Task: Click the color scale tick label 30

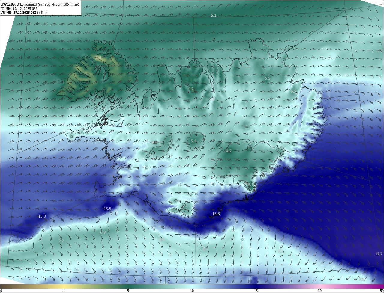Action: click(x=320, y=291)
